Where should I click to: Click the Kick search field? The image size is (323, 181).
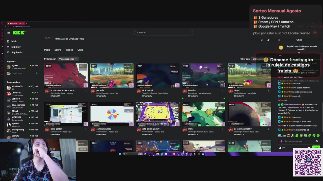164,32
